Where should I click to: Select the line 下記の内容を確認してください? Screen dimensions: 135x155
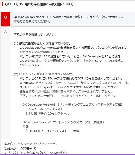click(x=35, y=35)
